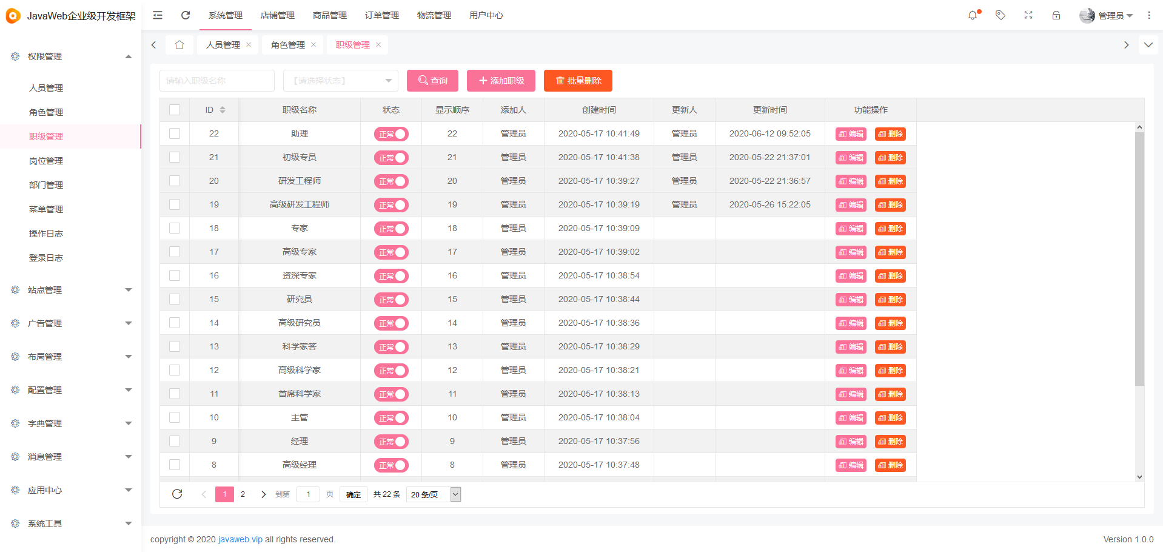
Task: Check the select-all checkbox in the table header
Action: 175,110
